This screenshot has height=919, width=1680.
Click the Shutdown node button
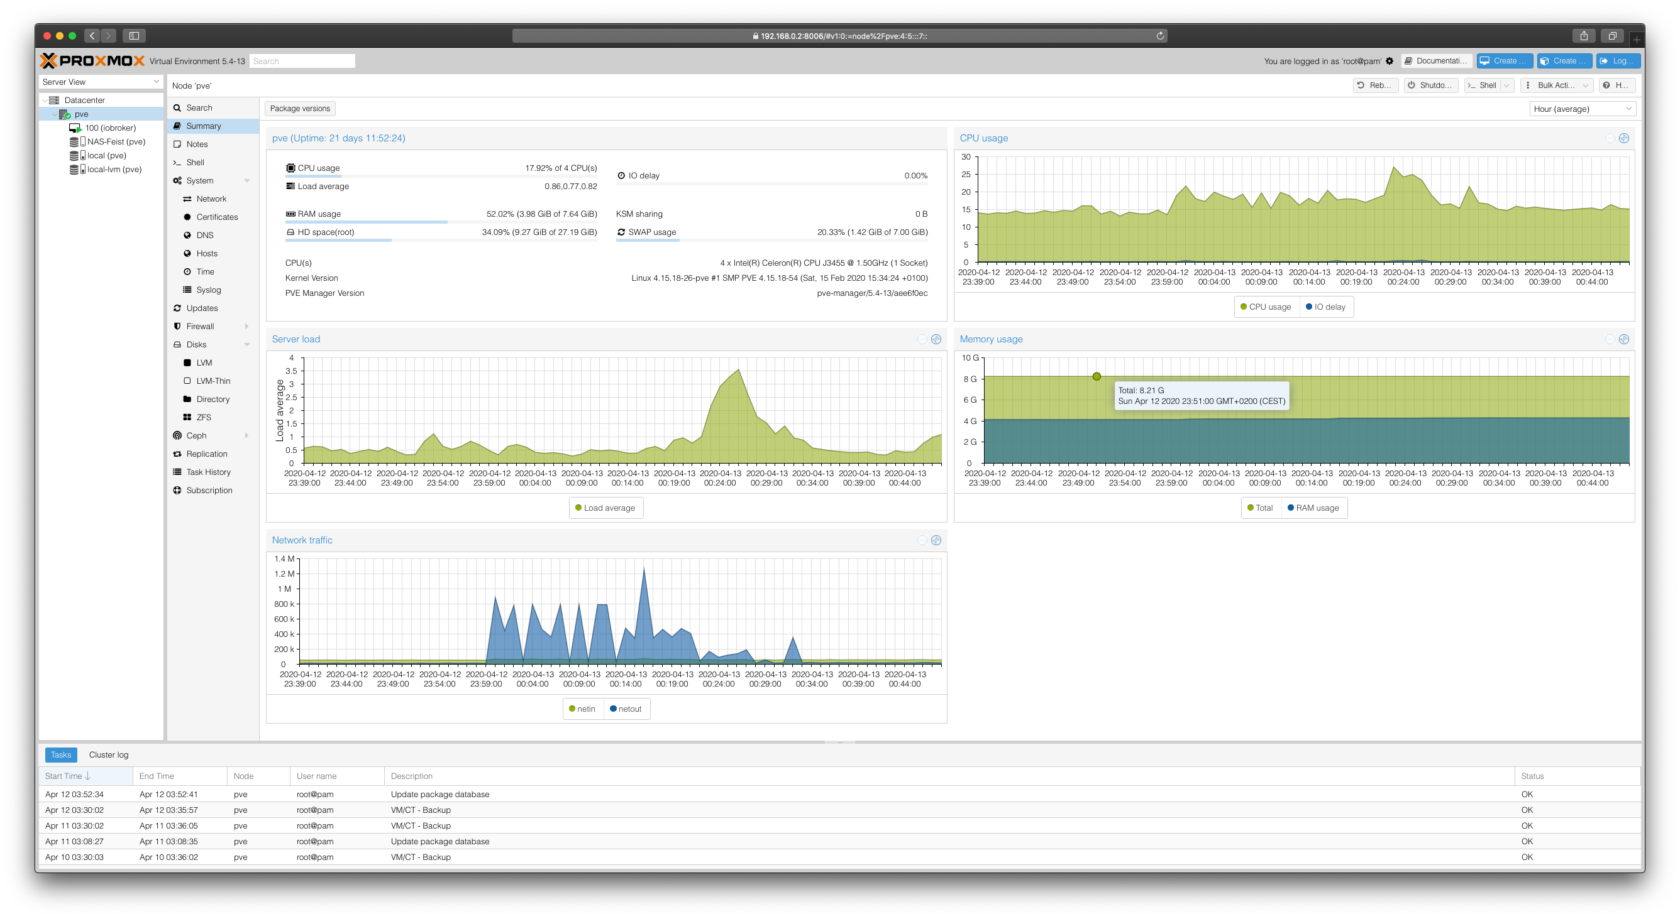(1431, 85)
